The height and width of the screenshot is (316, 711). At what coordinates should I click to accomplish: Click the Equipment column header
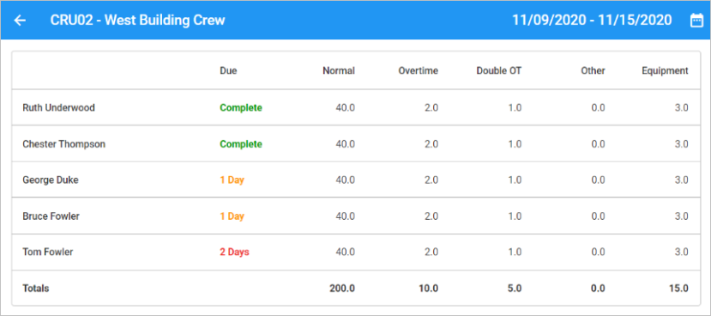coord(666,70)
